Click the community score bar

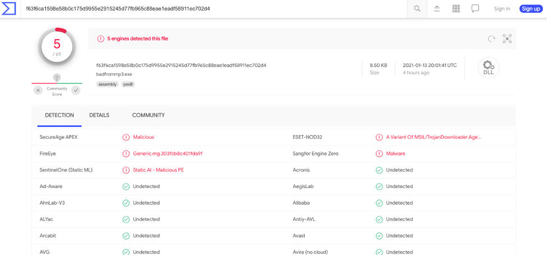pos(57,83)
